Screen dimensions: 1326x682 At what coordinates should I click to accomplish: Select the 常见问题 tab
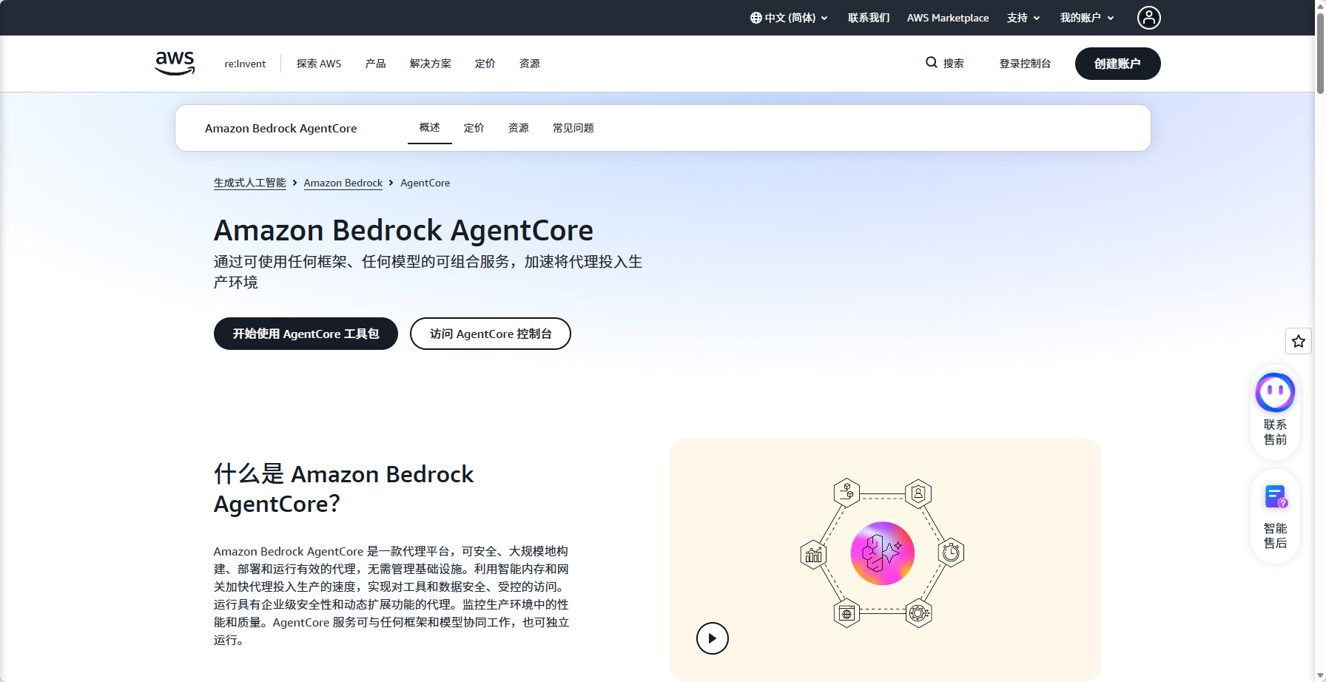[x=573, y=128]
